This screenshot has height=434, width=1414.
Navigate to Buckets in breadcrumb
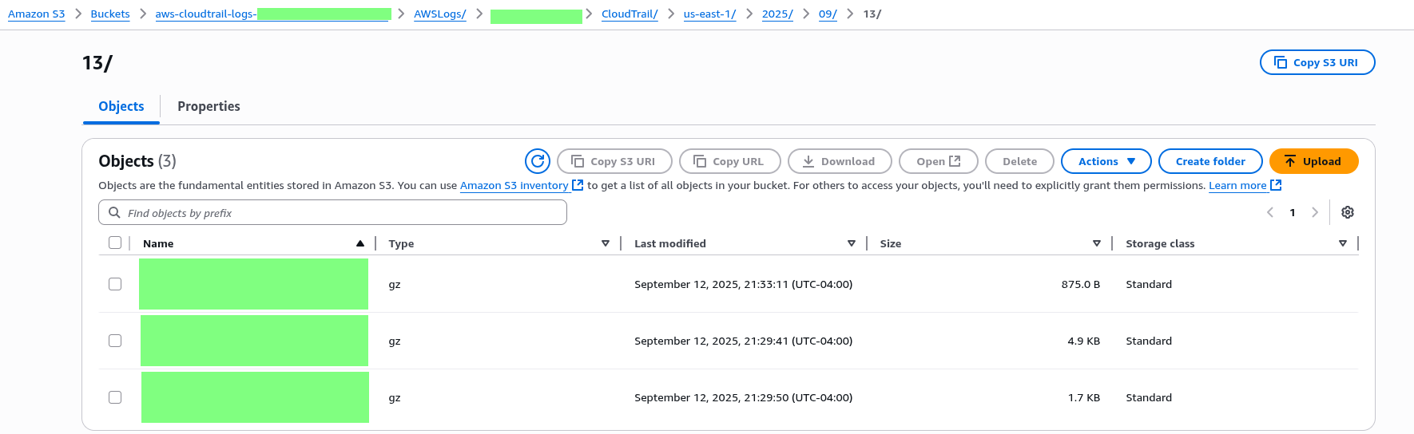[110, 14]
